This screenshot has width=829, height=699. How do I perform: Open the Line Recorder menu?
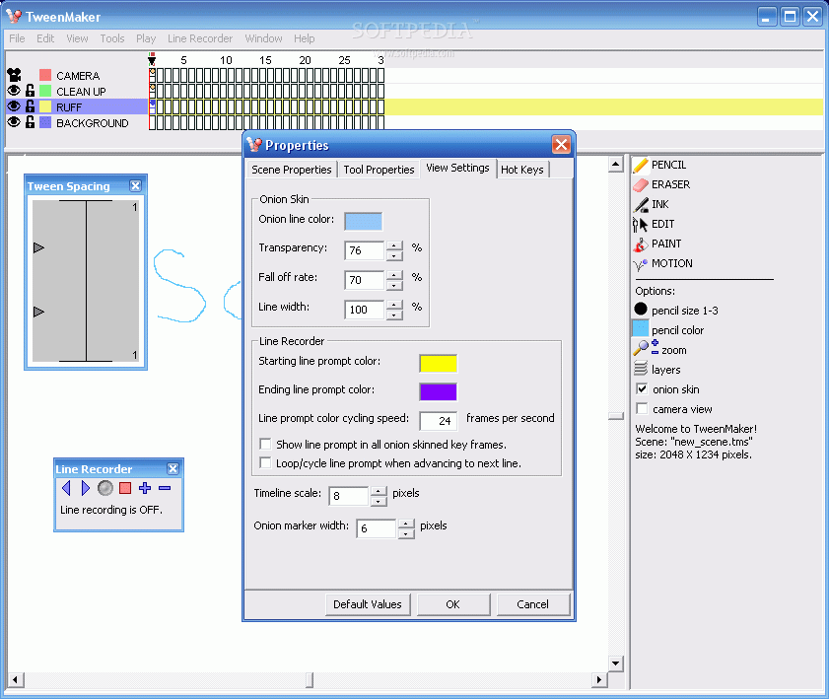pyautogui.click(x=200, y=38)
